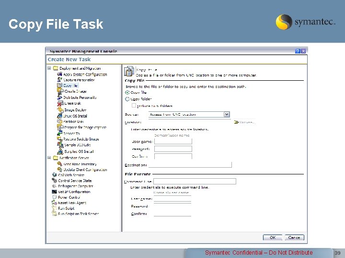
Task: Click the Command Line field
Action: pyautogui.click(x=195, y=181)
